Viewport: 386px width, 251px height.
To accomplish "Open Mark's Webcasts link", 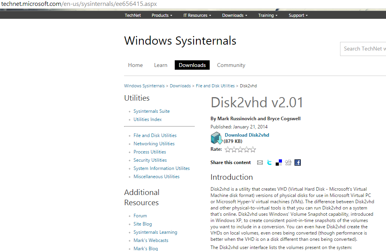I will point(151,240).
